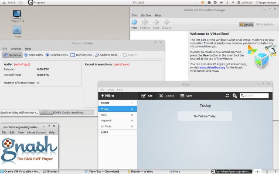Open the home folder desktop icon

pos(17,32)
